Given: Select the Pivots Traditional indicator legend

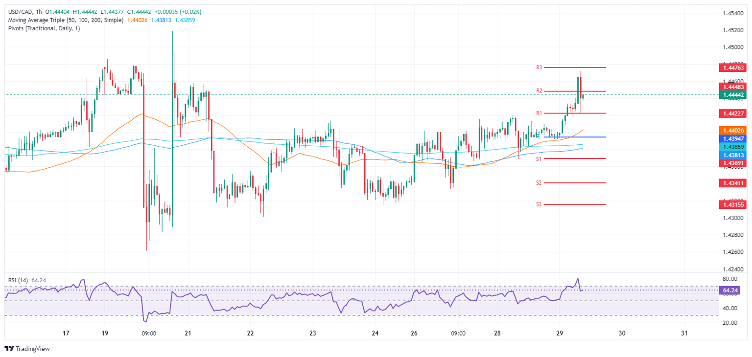Looking at the screenshot, I should point(44,28).
